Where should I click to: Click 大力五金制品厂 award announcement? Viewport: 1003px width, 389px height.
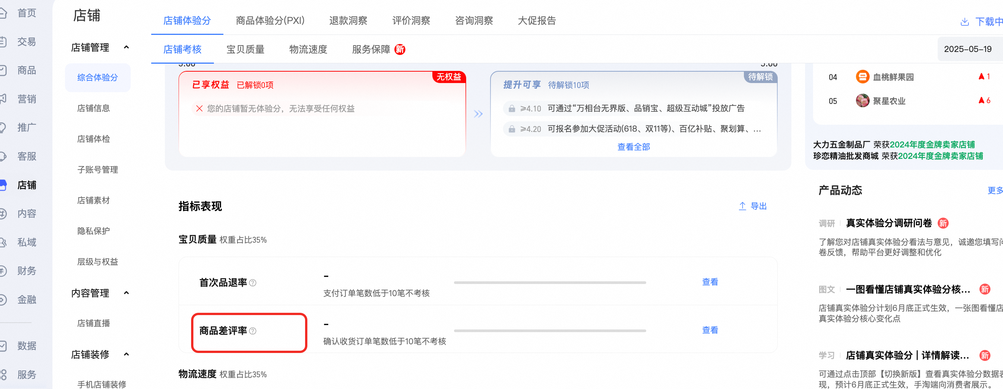point(894,145)
